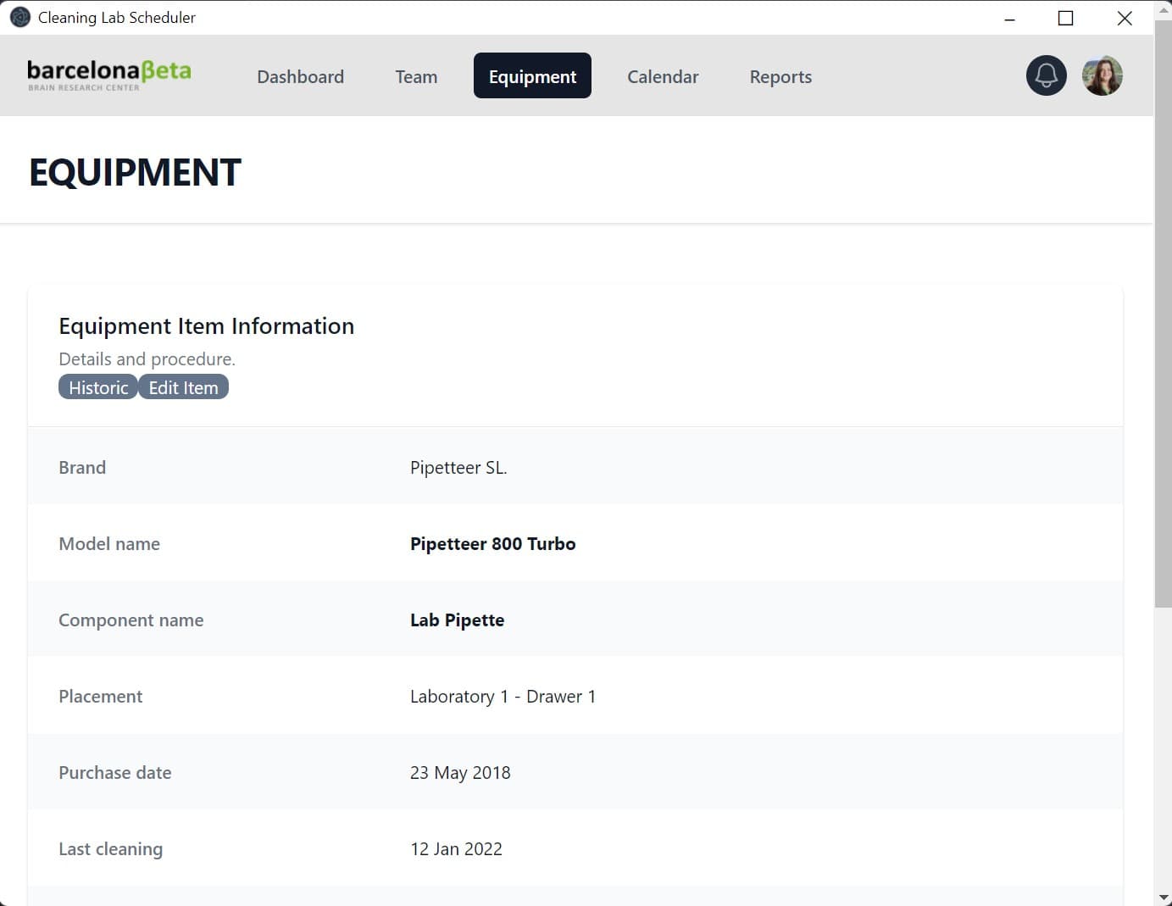Click the user profile avatar
Image resolution: width=1172 pixels, height=906 pixels.
[1103, 75]
